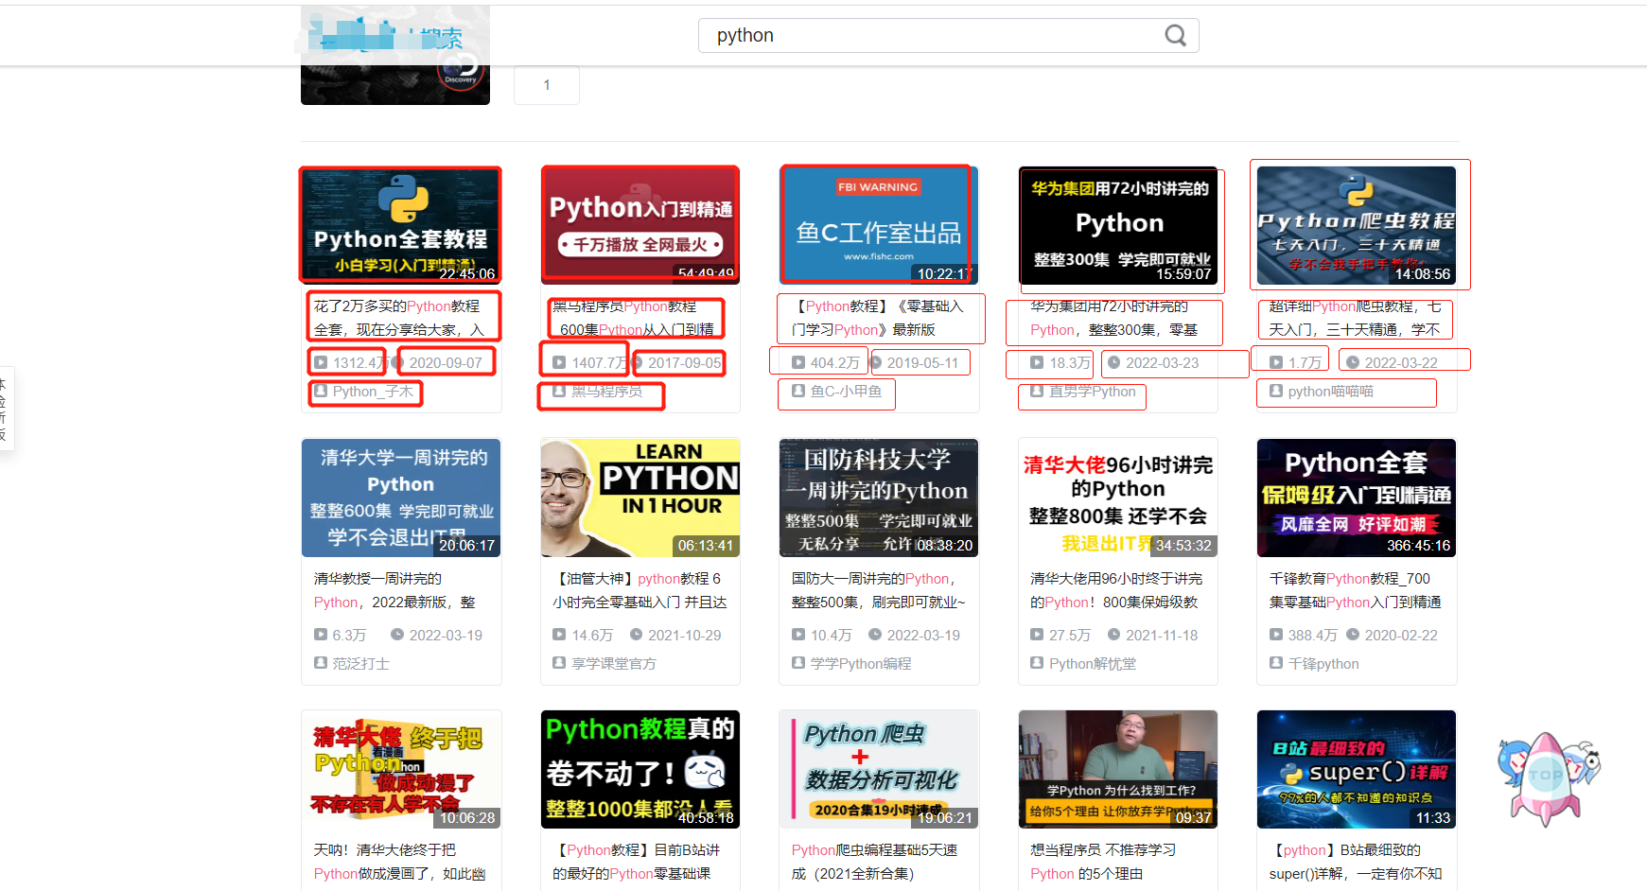Open title 《零基础入门学习Python》最新版
Viewport: 1647px width, 891px height.
click(x=877, y=318)
